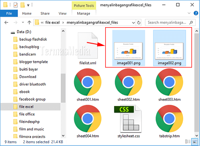Screen dimensions: 200x146
Task: Switch to the Share ribbon tab
Action: (45, 14)
